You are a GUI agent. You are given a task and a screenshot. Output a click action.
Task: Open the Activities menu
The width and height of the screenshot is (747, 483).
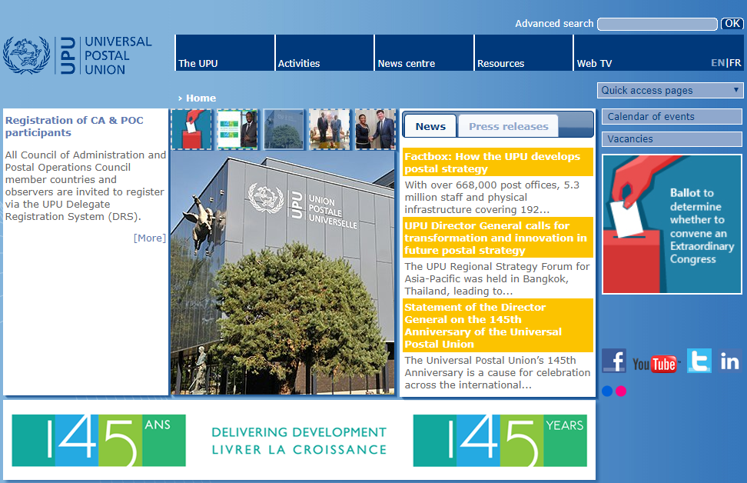tap(325, 53)
